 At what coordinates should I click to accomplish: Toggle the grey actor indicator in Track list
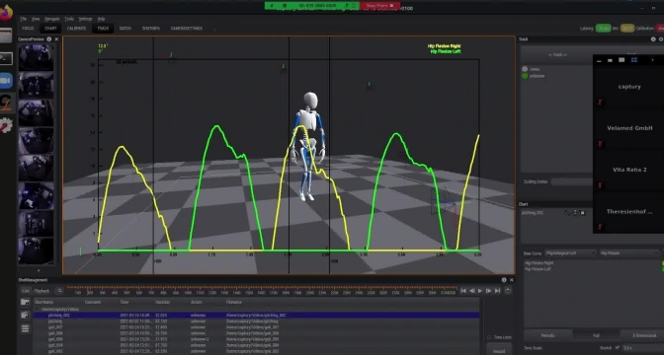525,69
